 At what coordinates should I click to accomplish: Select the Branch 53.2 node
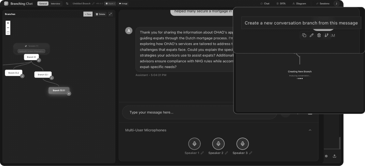(x=14, y=73)
